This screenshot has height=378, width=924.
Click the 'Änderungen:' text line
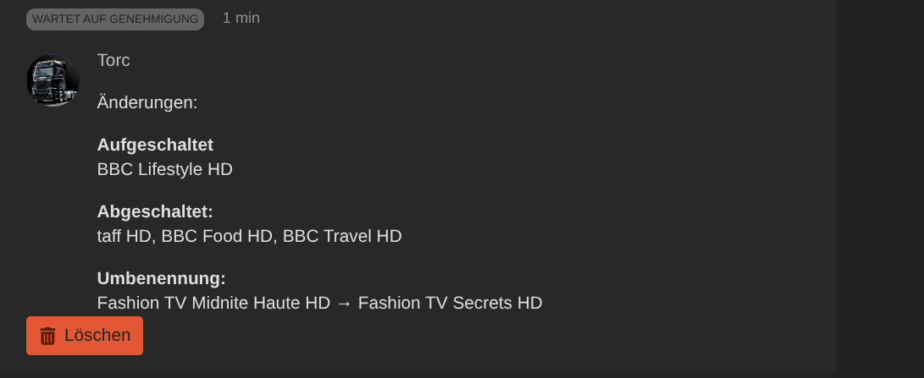coord(147,102)
